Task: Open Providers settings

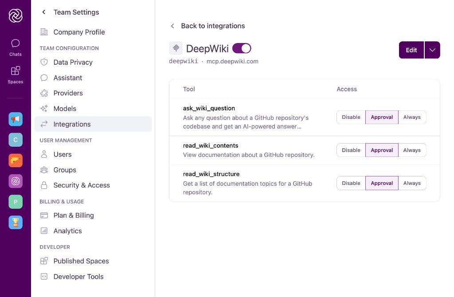Action: pyautogui.click(x=93, y=93)
